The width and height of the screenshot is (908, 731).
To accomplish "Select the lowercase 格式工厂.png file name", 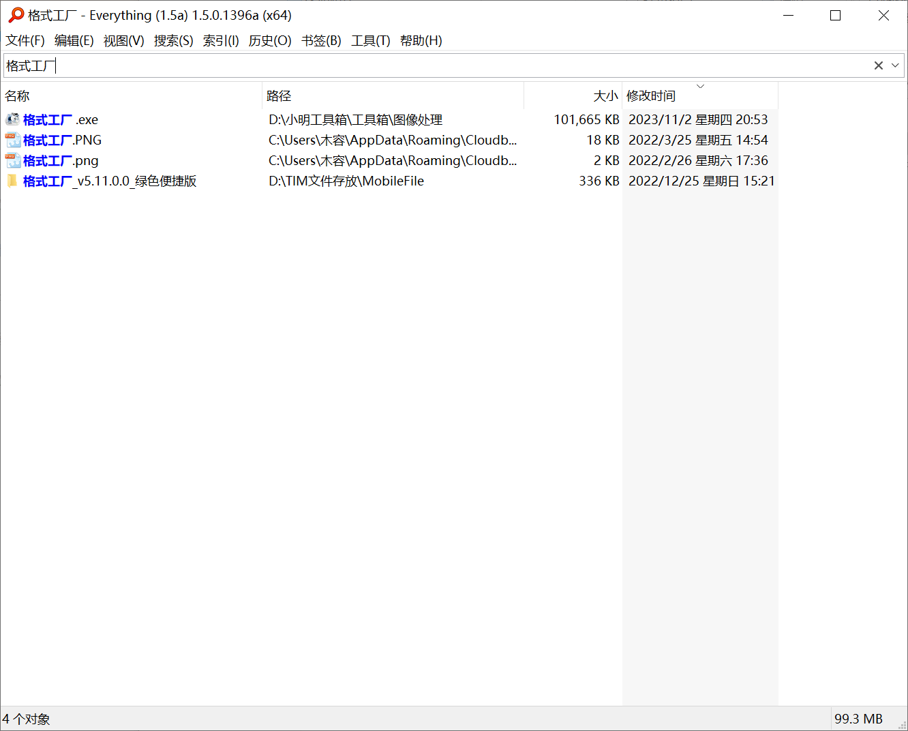I will [61, 161].
